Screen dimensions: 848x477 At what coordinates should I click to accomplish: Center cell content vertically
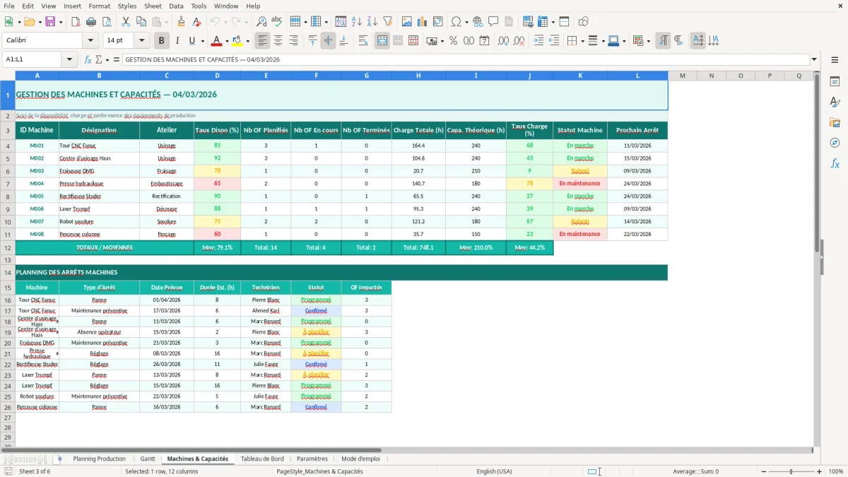[328, 41]
